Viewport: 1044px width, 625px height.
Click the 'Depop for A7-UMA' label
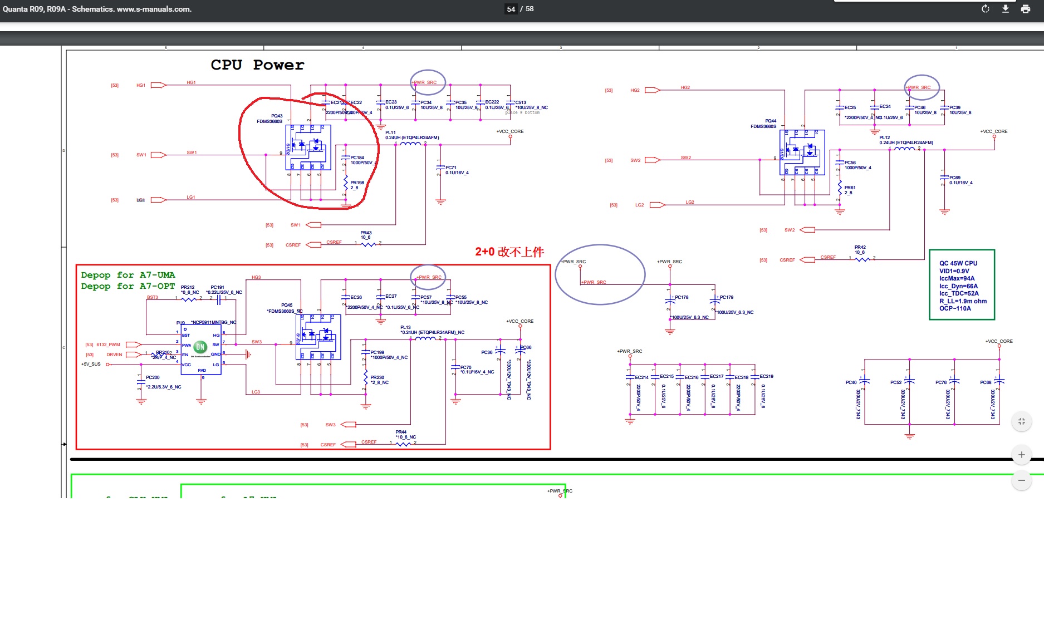point(128,275)
